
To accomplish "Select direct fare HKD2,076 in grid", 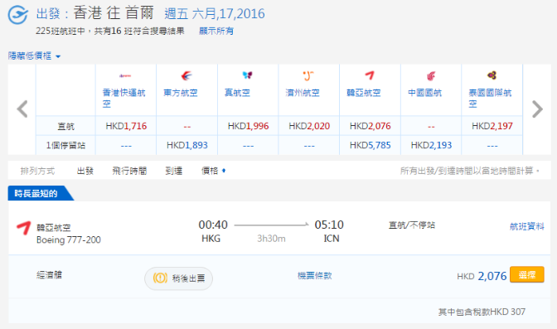I will (371, 126).
